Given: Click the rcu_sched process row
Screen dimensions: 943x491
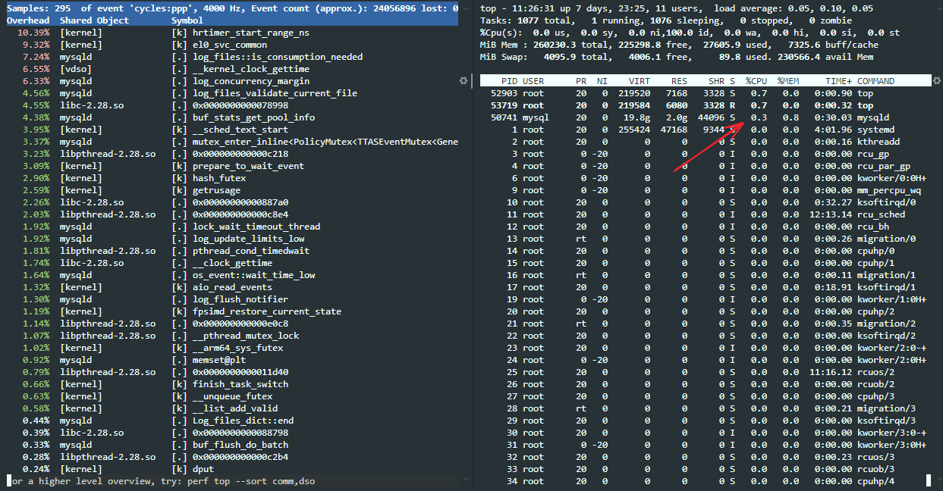Looking at the screenshot, I should coord(706,214).
